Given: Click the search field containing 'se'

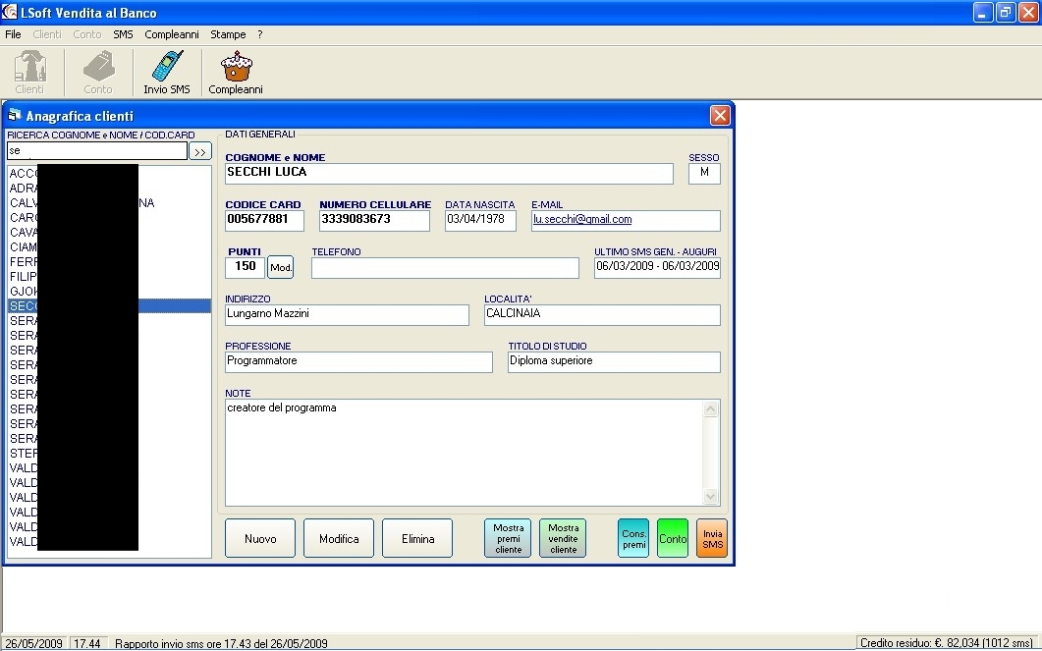Looking at the screenshot, I should pos(97,151).
